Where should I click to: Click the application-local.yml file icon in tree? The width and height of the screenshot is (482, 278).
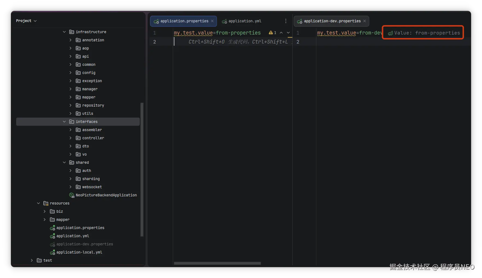point(53,252)
